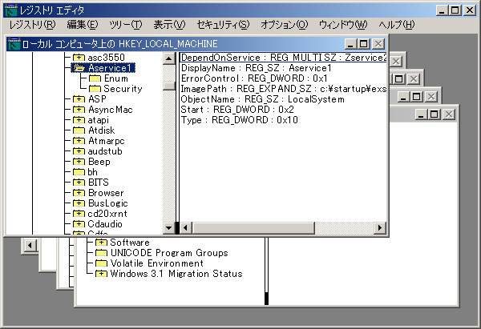This screenshot has height=329, width=481.
Task: Select the Software key label
Action: (130, 243)
